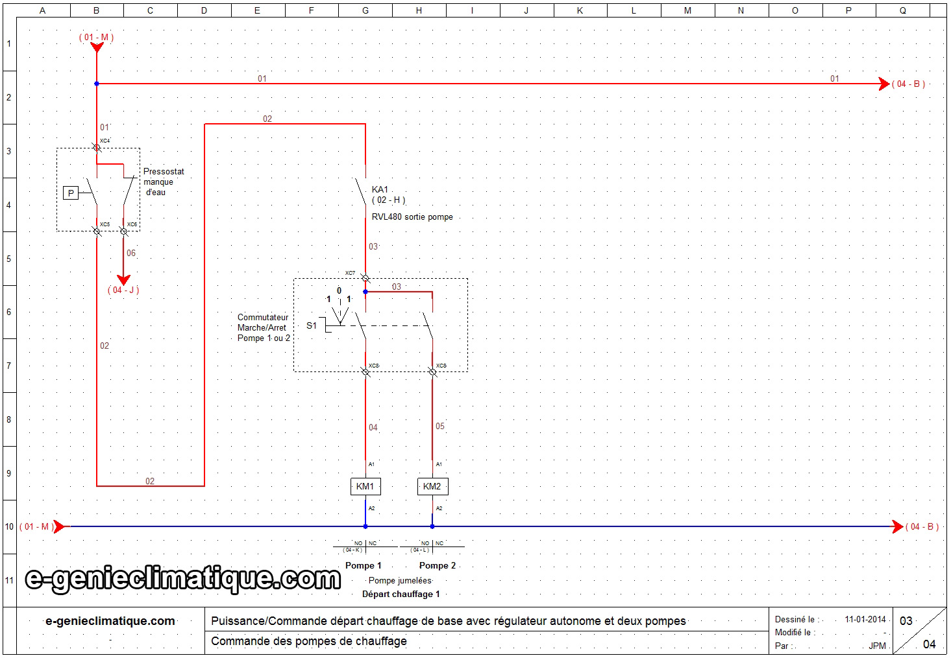Click wire number 04 above KM1

[x=373, y=428]
